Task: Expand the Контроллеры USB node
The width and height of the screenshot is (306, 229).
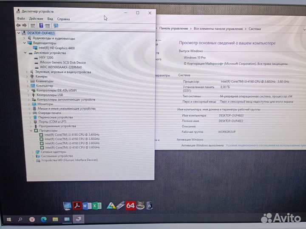Action: click(28, 95)
